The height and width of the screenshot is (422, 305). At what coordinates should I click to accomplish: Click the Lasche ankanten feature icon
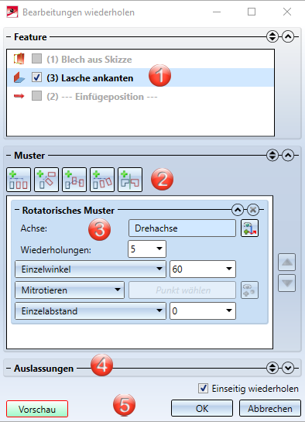(19, 77)
